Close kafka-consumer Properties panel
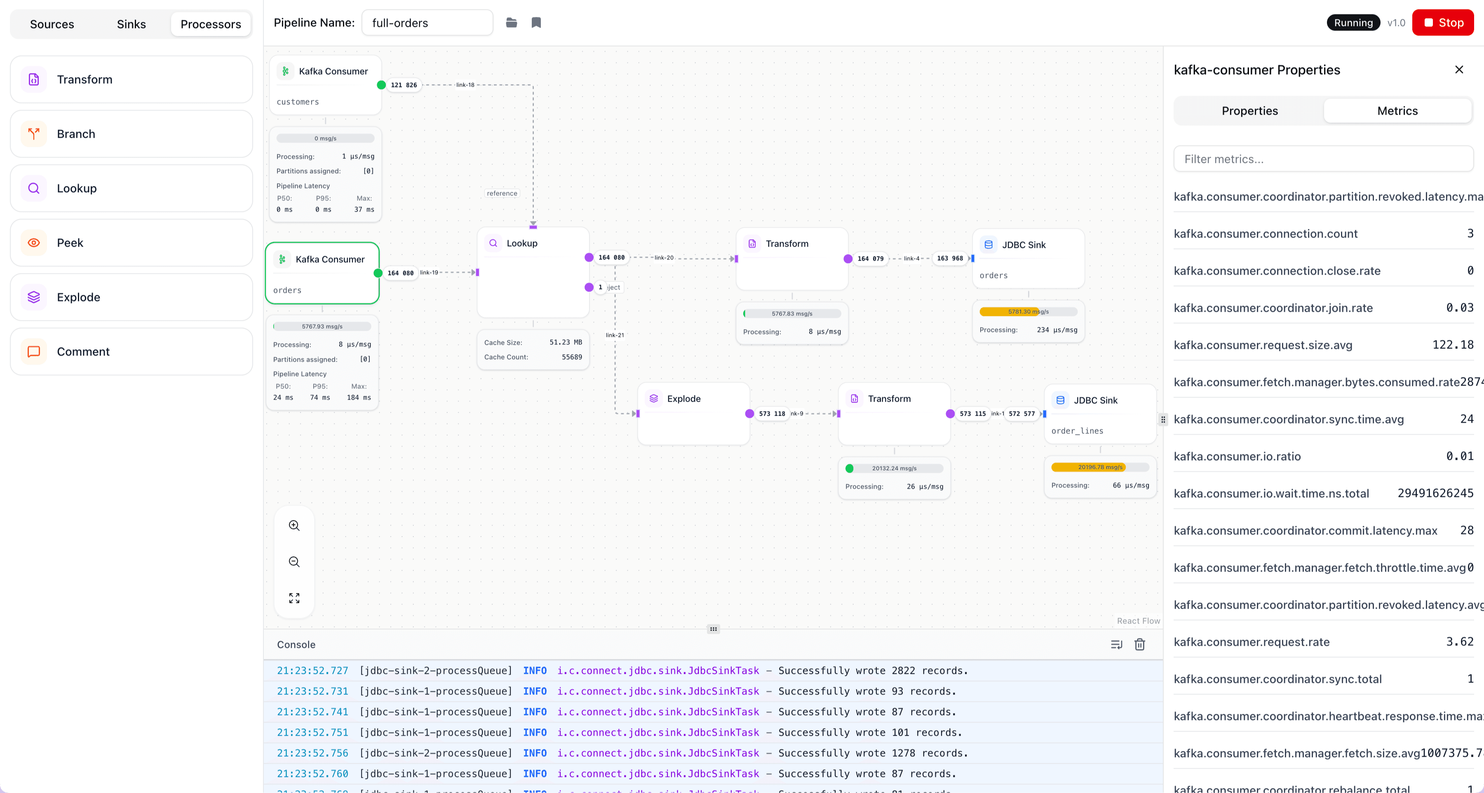Viewport: 1484px width, 793px height. tap(1459, 70)
